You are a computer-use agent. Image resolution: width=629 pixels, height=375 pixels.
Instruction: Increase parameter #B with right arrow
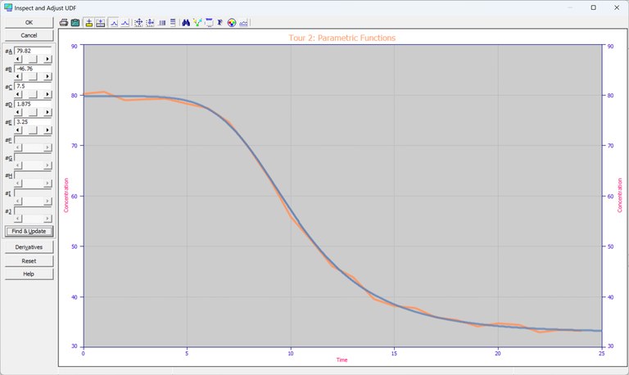(x=48, y=77)
